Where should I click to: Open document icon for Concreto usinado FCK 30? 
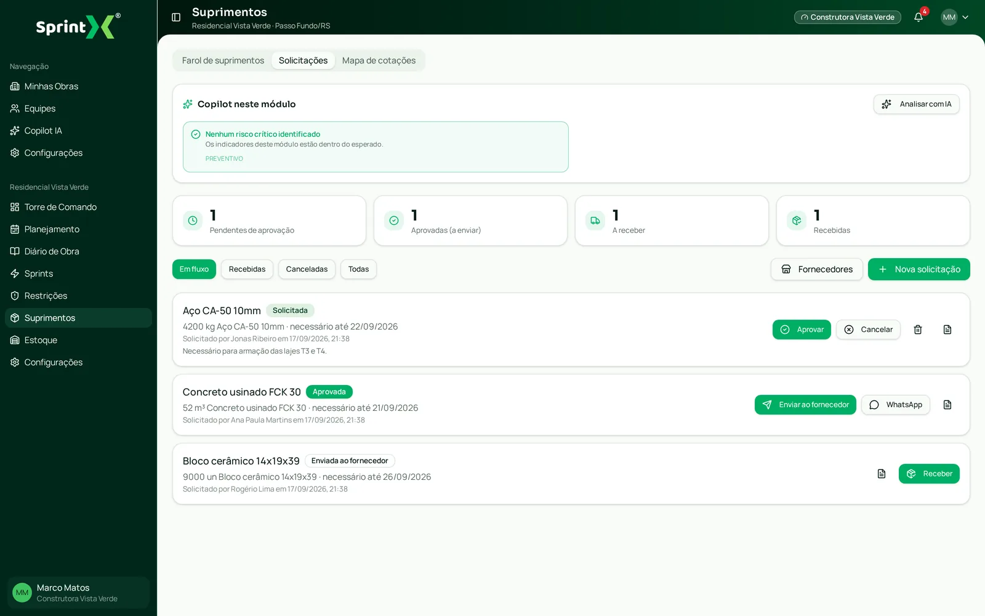click(x=947, y=405)
